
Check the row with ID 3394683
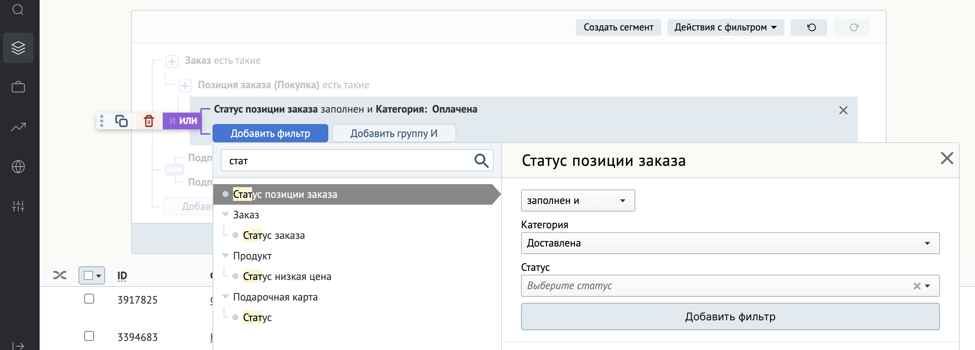point(89,336)
